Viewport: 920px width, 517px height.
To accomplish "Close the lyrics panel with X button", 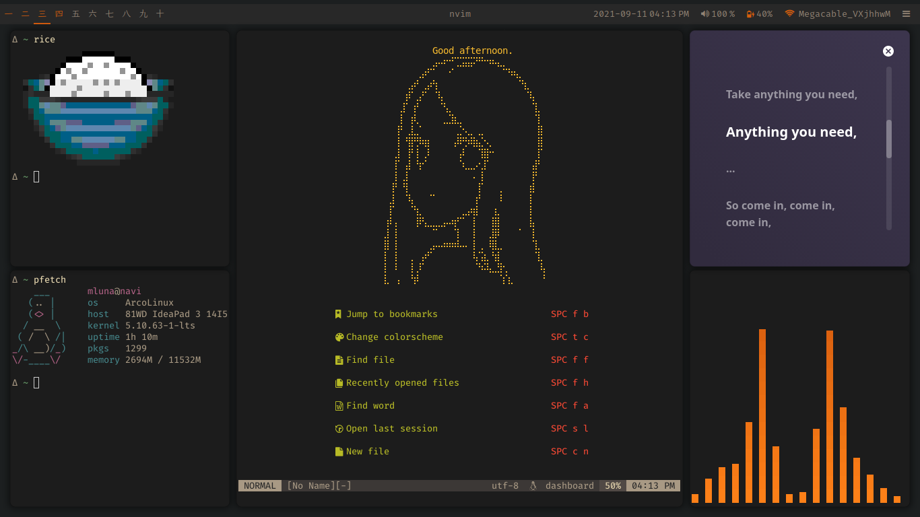I will pos(888,51).
